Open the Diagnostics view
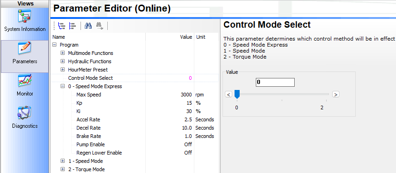Viewport: 396px width, 173px height. coord(25,118)
